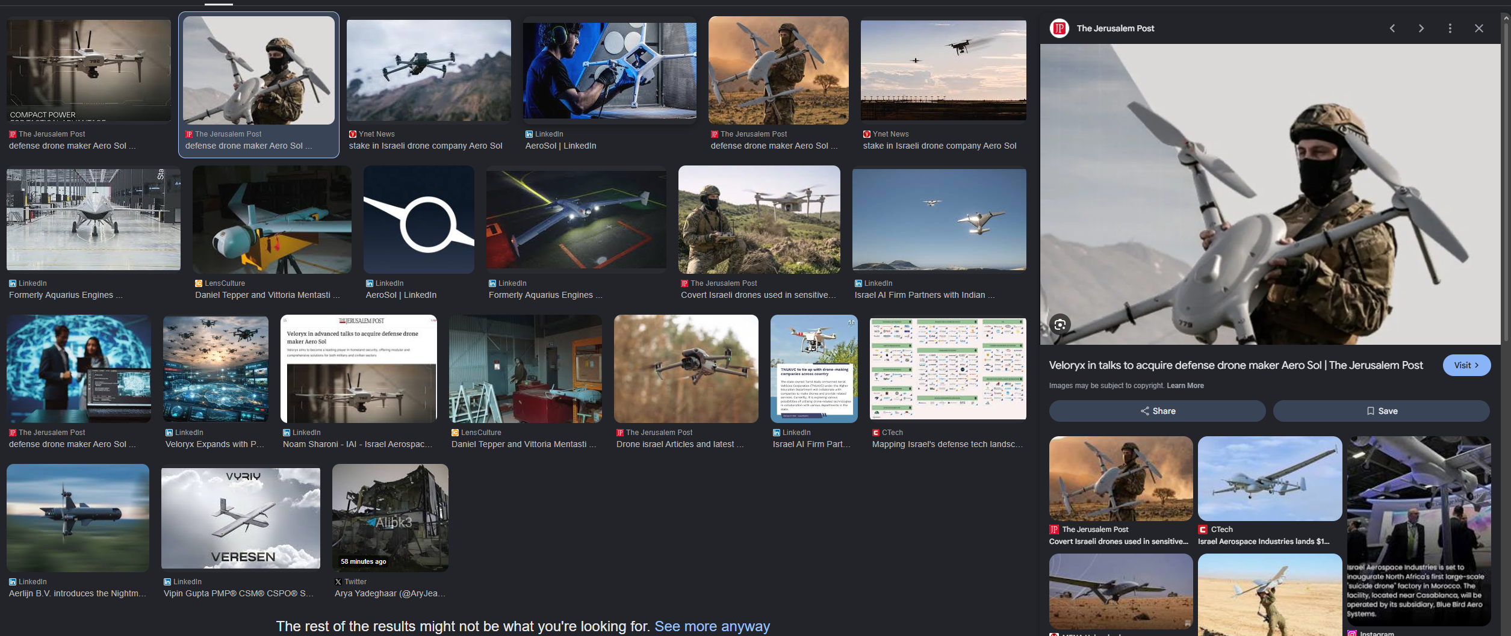
Task: Click The Jerusalem Post name in preview header
Action: (x=1115, y=28)
